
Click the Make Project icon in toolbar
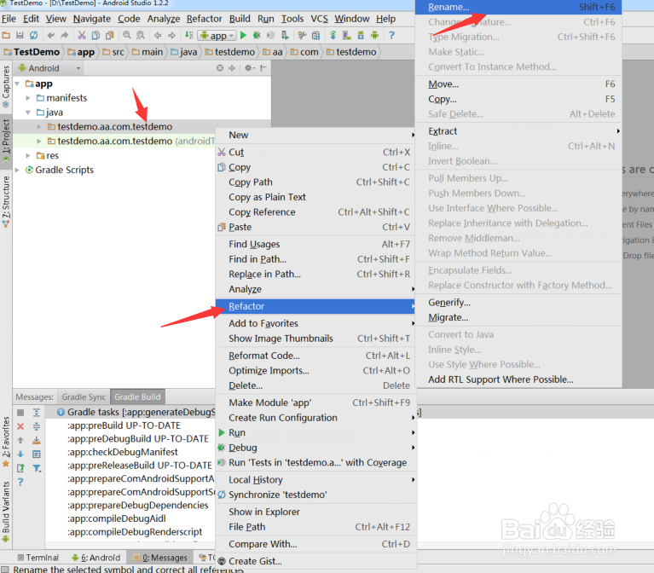tap(189, 36)
